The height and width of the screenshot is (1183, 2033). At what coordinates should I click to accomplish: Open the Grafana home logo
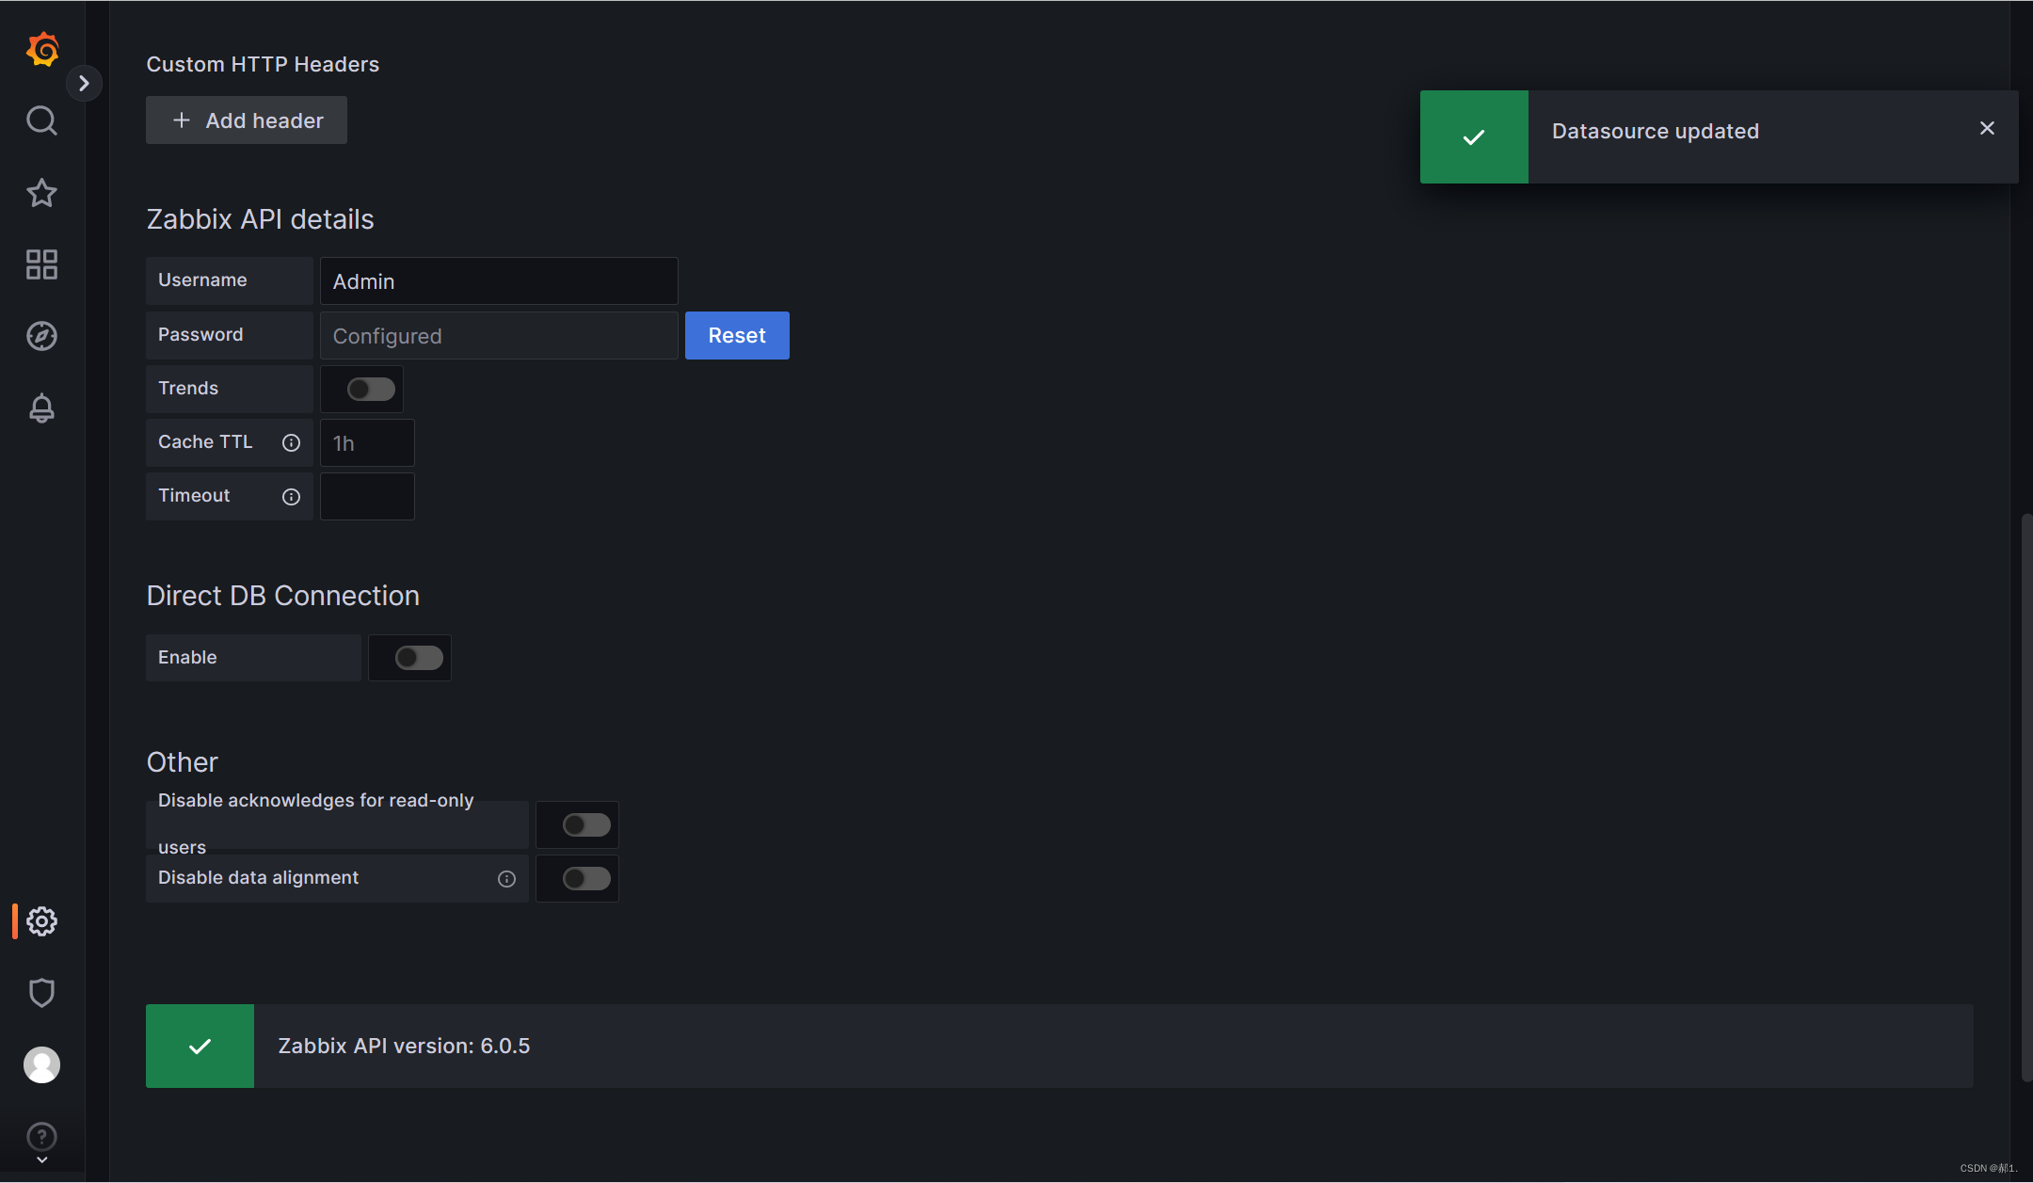(x=42, y=49)
